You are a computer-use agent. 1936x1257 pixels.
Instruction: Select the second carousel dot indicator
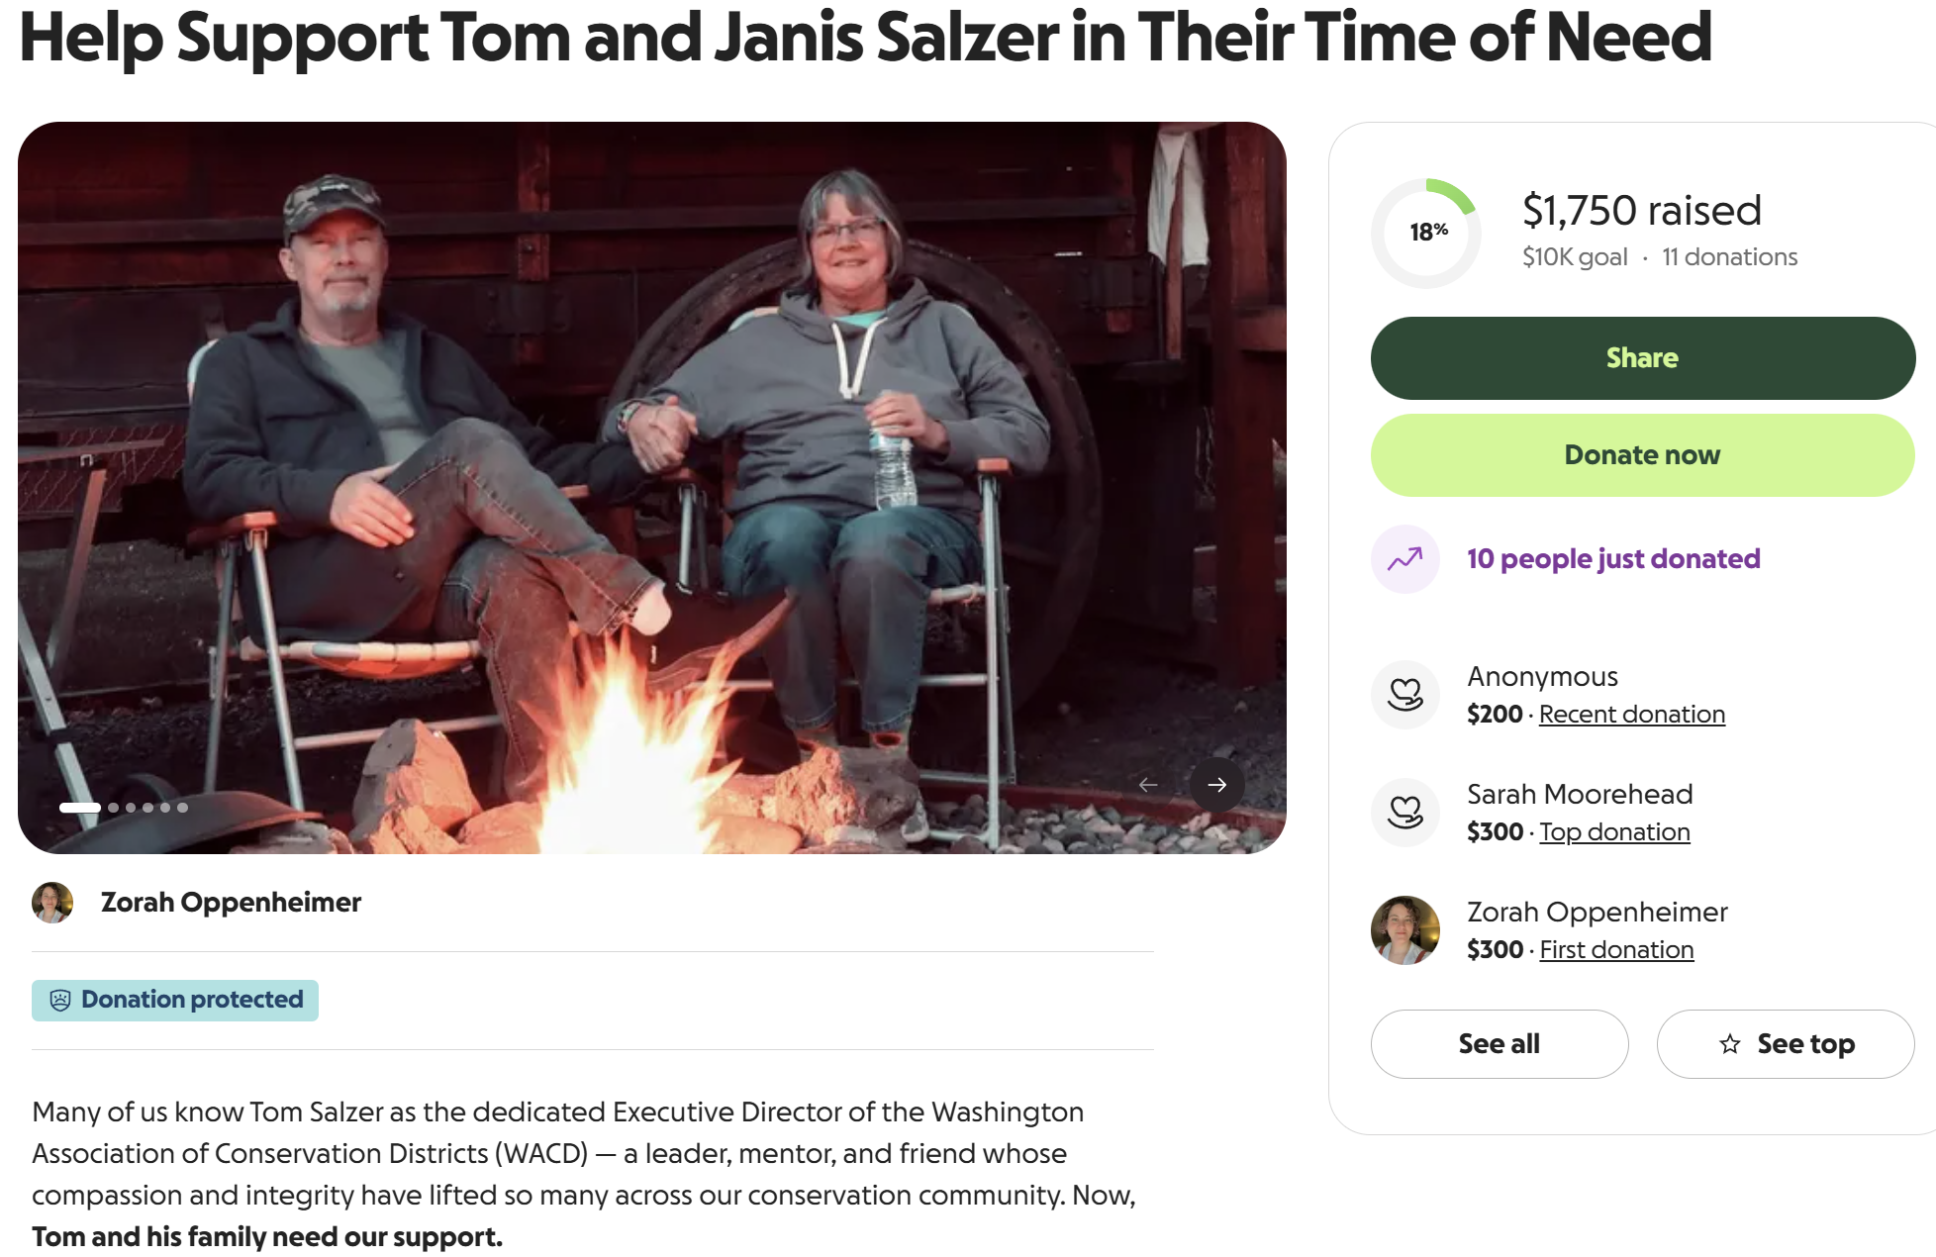click(x=113, y=807)
